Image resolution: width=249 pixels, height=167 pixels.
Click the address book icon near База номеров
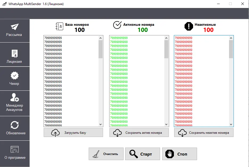click(x=59, y=26)
